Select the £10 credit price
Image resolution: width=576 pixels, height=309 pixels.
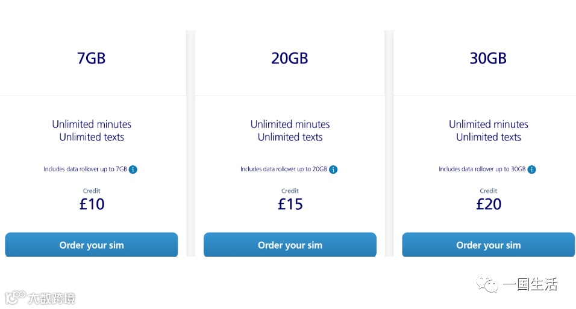tap(92, 204)
